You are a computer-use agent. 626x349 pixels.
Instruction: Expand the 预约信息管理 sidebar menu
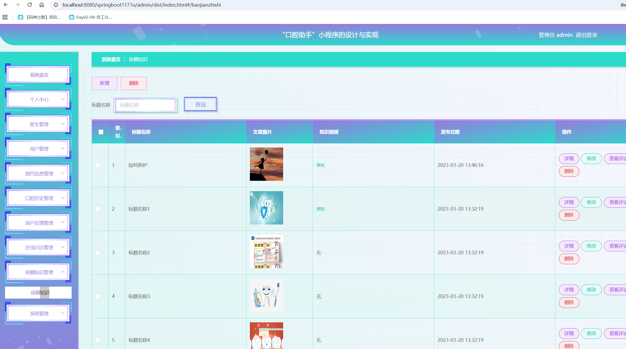click(x=39, y=174)
